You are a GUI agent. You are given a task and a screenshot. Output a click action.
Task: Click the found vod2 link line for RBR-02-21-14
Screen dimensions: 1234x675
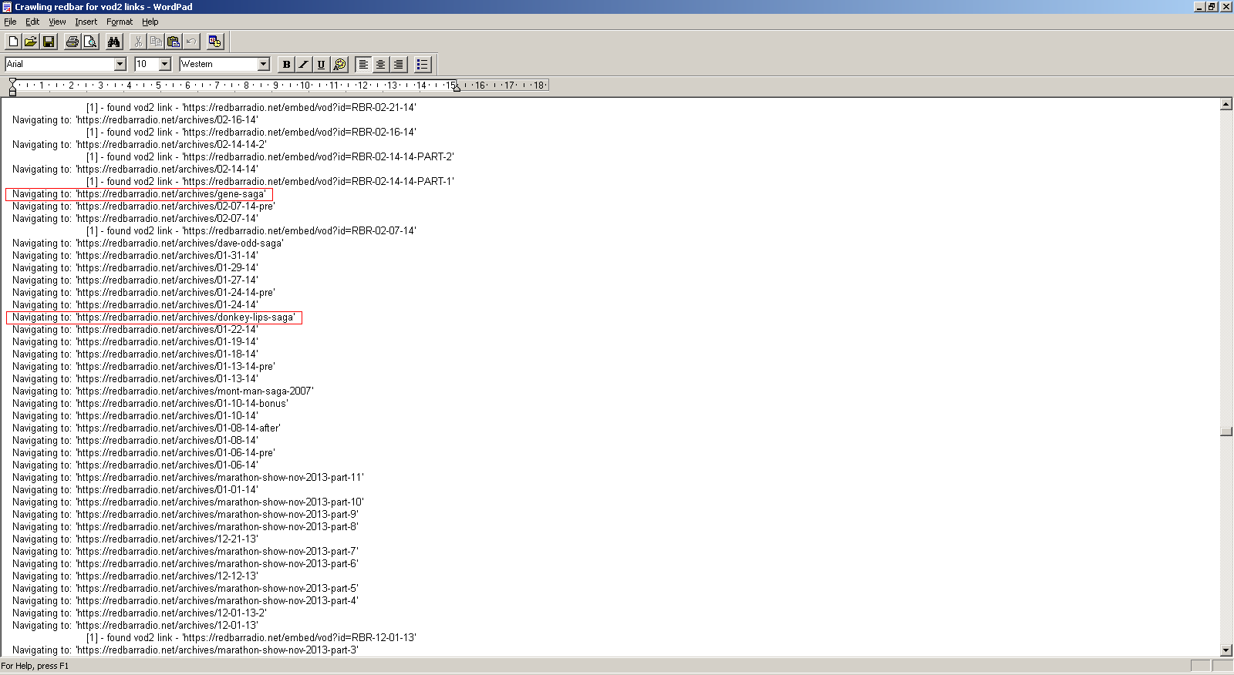[251, 108]
